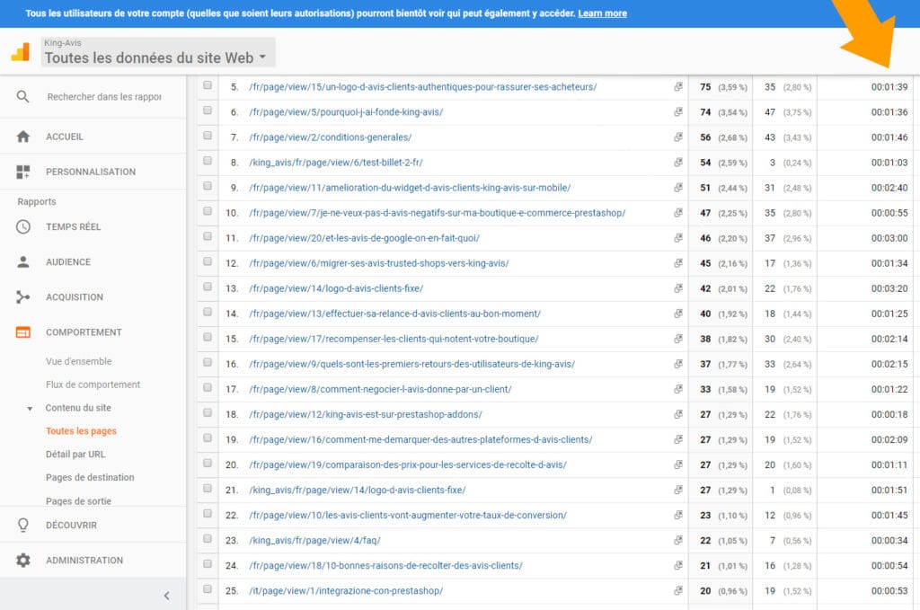Select Vue d'ensemble under Comportement

coord(79,361)
